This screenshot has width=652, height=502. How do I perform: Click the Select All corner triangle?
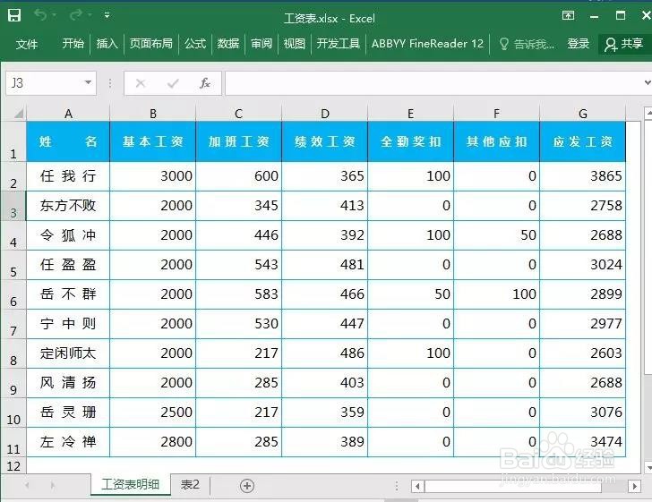point(17,113)
